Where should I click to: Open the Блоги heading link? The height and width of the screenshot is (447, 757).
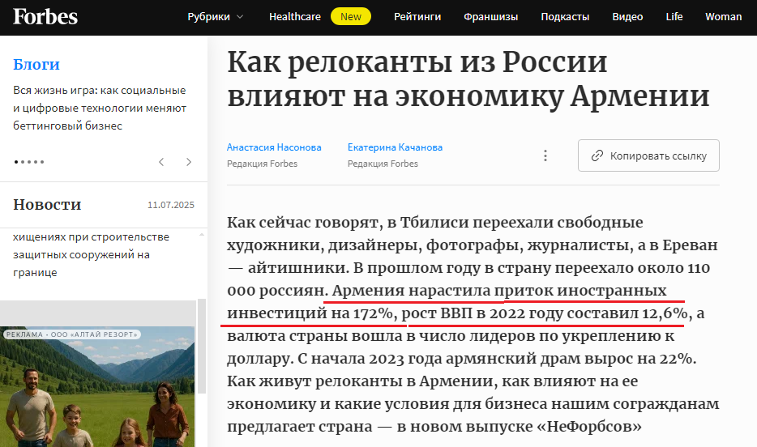point(36,64)
